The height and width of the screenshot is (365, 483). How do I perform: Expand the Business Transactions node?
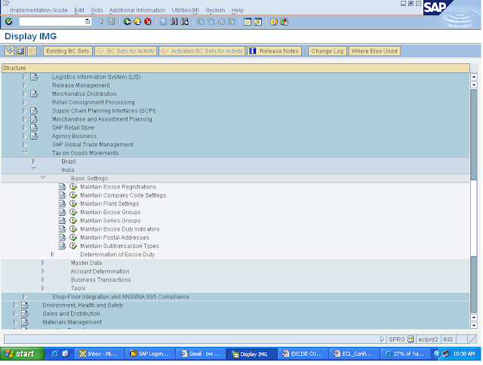coord(43,280)
